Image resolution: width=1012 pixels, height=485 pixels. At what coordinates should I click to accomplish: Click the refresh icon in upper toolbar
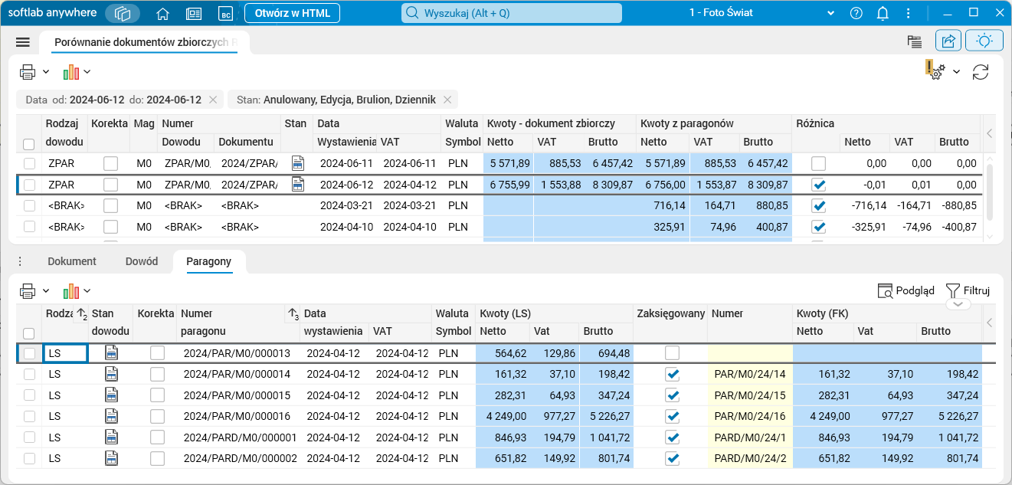(x=981, y=72)
